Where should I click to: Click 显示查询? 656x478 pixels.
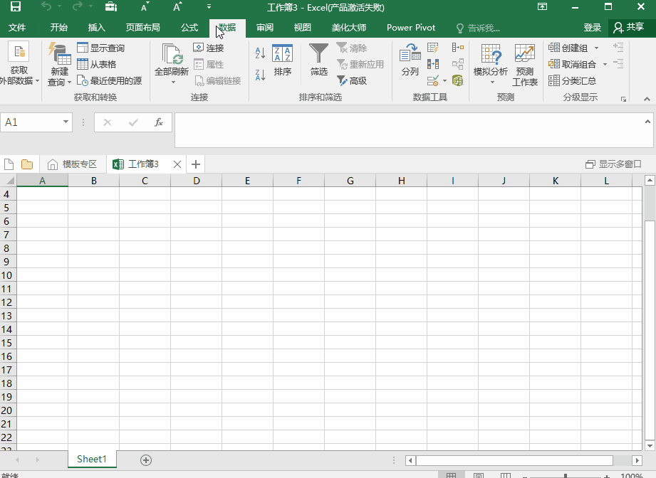pos(101,48)
